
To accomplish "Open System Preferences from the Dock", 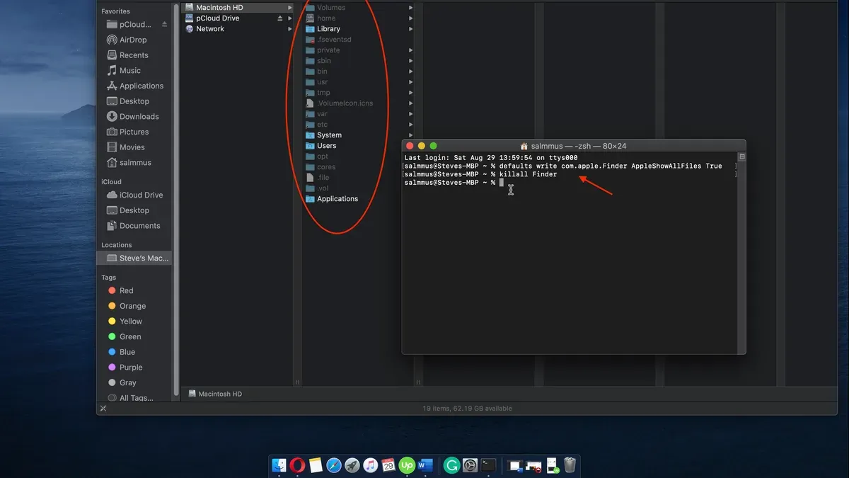I will pos(470,465).
